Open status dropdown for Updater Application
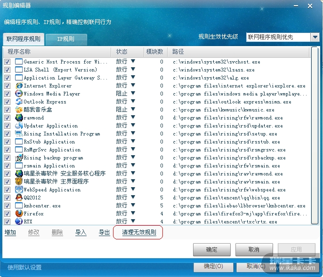Image resolution: width=323 pixels, height=277 pixels. (133, 125)
